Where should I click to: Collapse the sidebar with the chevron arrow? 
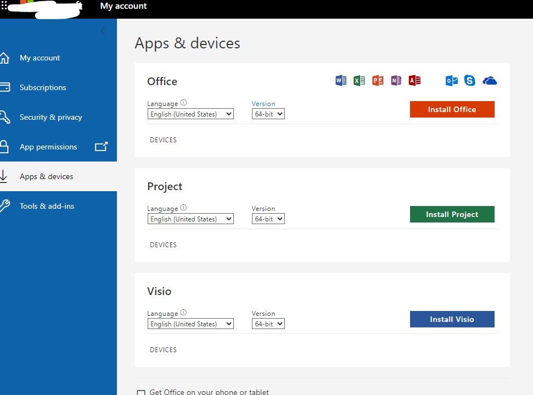coord(103,31)
